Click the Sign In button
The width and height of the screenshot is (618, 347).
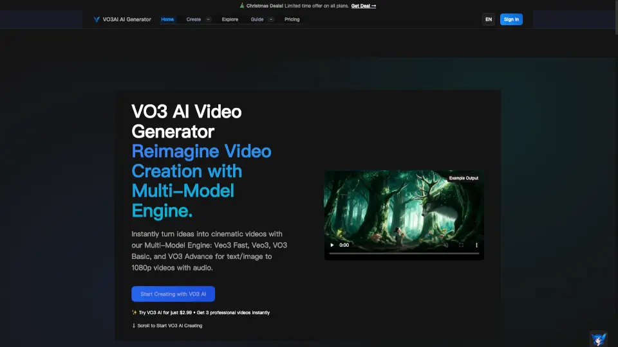click(x=511, y=19)
